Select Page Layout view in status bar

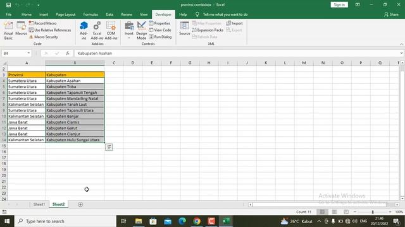(334, 212)
